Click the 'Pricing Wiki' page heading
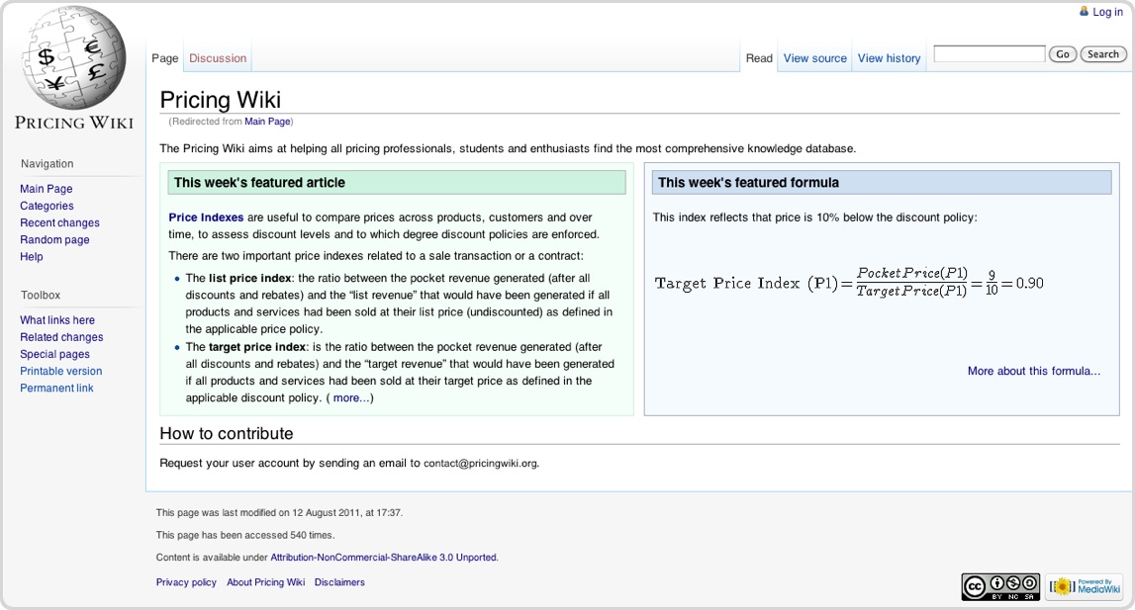Screen dimensions: 1135x610 pyautogui.click(x=220, y=100)
